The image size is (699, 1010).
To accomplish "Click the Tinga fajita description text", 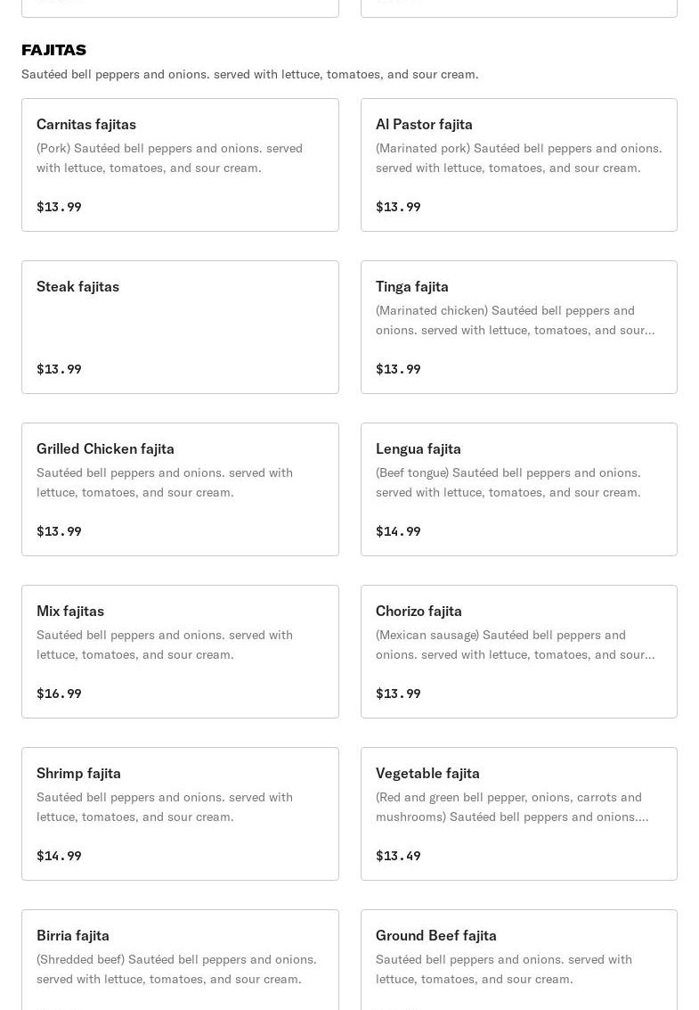I will click(515, 320).
